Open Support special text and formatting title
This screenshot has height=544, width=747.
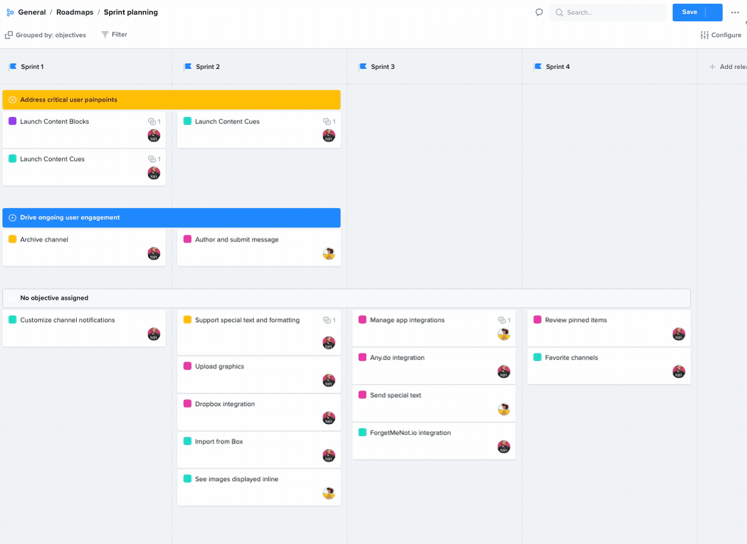point(247,320)
